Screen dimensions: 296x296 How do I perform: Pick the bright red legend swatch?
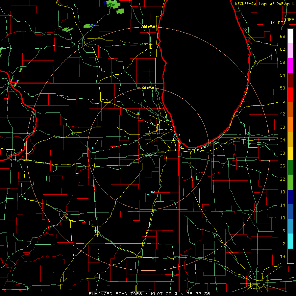tap(290, 95)
